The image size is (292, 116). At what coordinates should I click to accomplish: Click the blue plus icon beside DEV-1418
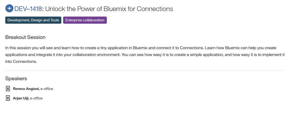(9, 9)
